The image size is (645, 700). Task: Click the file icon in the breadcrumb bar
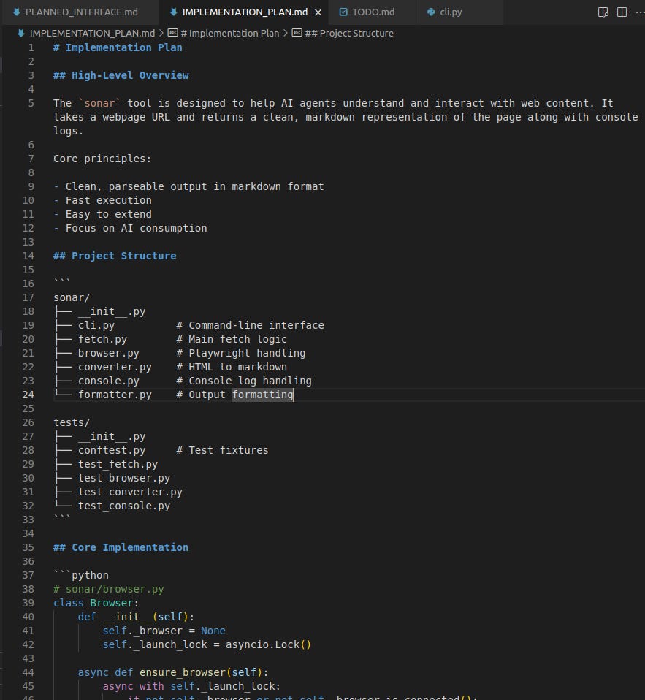point(20,33)
